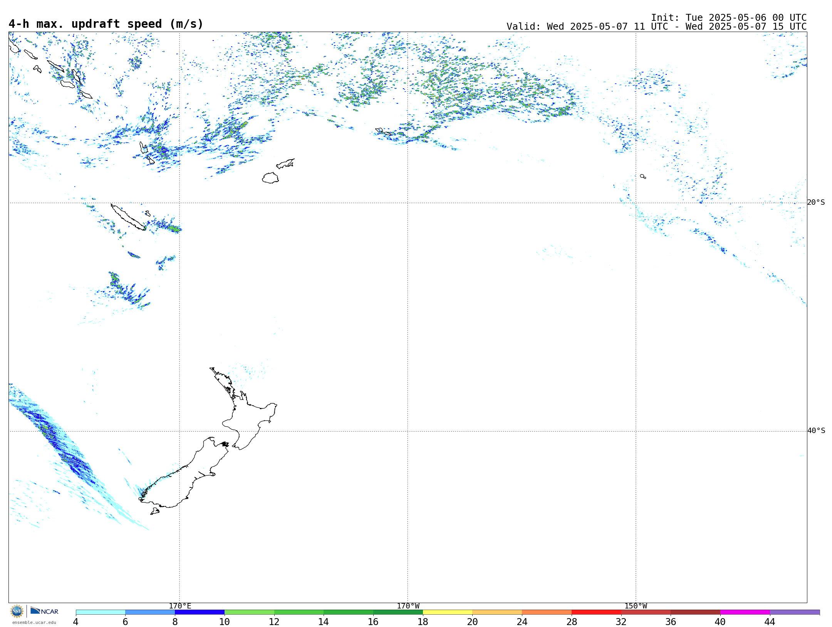Select the 4-h max. updraft speed title
Screen dimensions: 832x627
[x=106, y=24]
